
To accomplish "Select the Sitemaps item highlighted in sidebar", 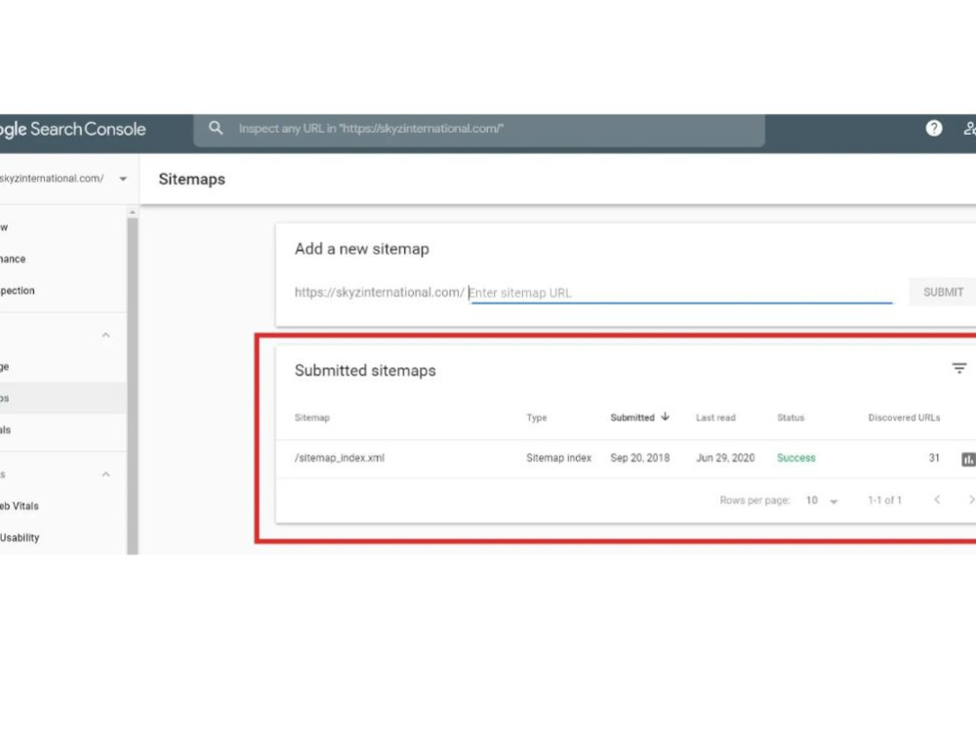I will coord(62,398).
